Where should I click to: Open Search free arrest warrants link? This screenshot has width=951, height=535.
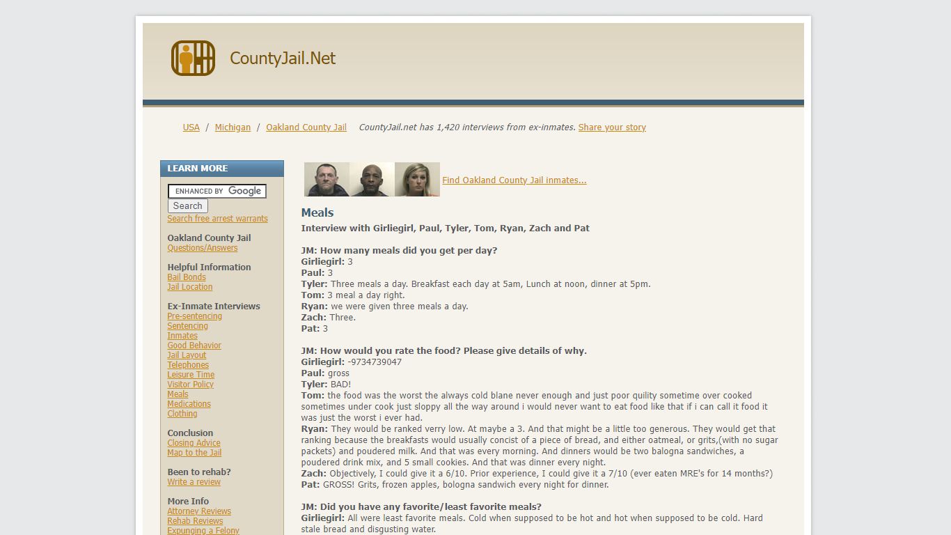217,219
